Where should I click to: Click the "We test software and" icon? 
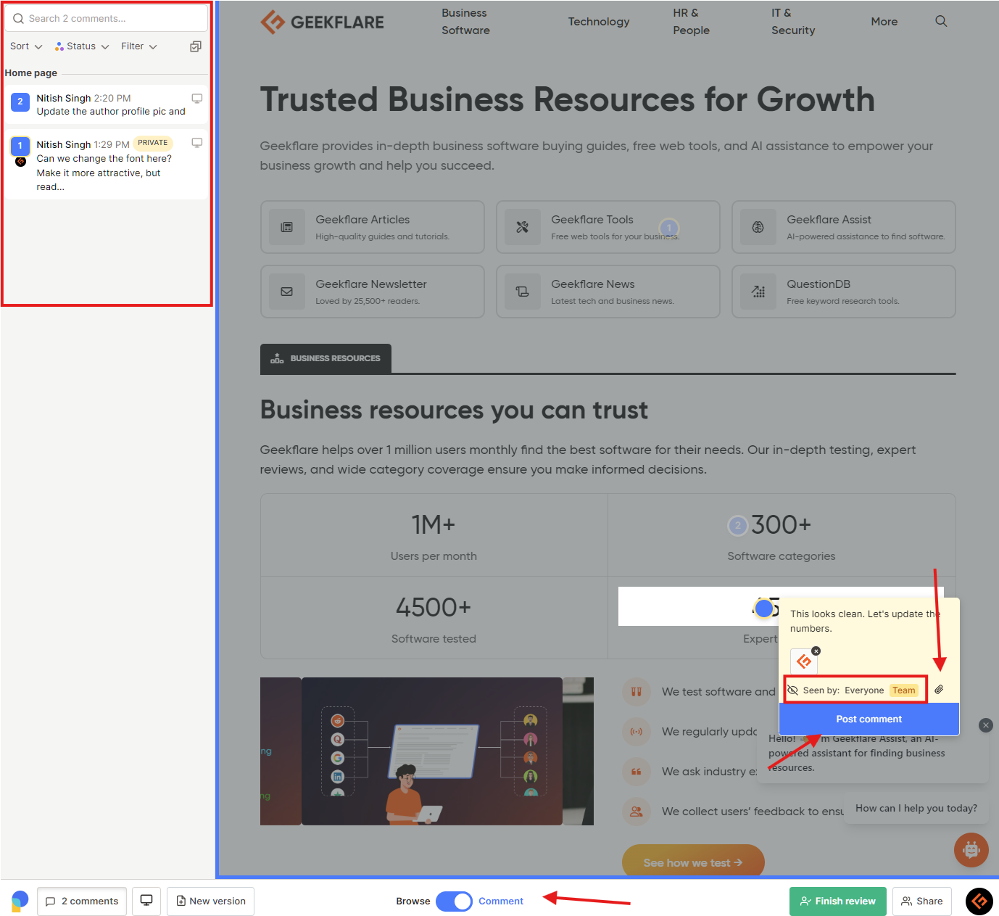pyautogui.click(x=637, y=692)
